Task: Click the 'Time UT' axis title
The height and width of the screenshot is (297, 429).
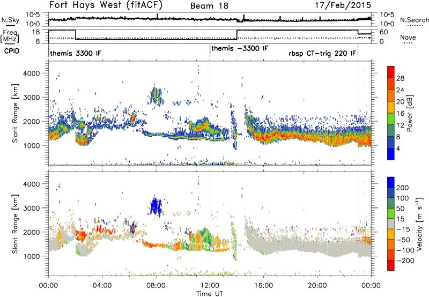Action: 210,293
